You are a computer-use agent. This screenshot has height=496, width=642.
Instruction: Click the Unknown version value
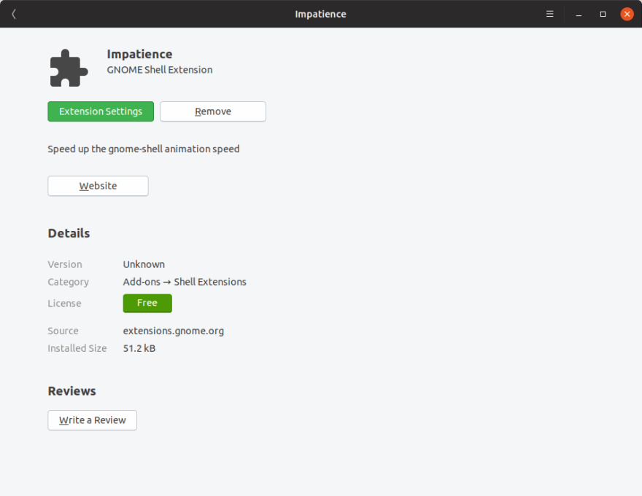[x=144, y=264]
